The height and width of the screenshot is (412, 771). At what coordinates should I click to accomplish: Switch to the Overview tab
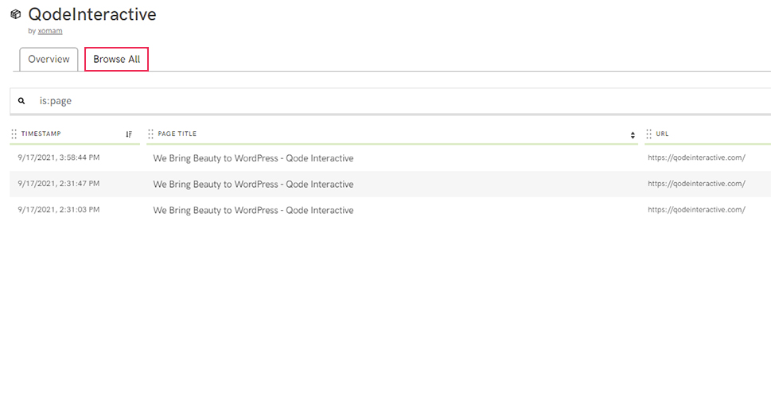coord(49,59)
